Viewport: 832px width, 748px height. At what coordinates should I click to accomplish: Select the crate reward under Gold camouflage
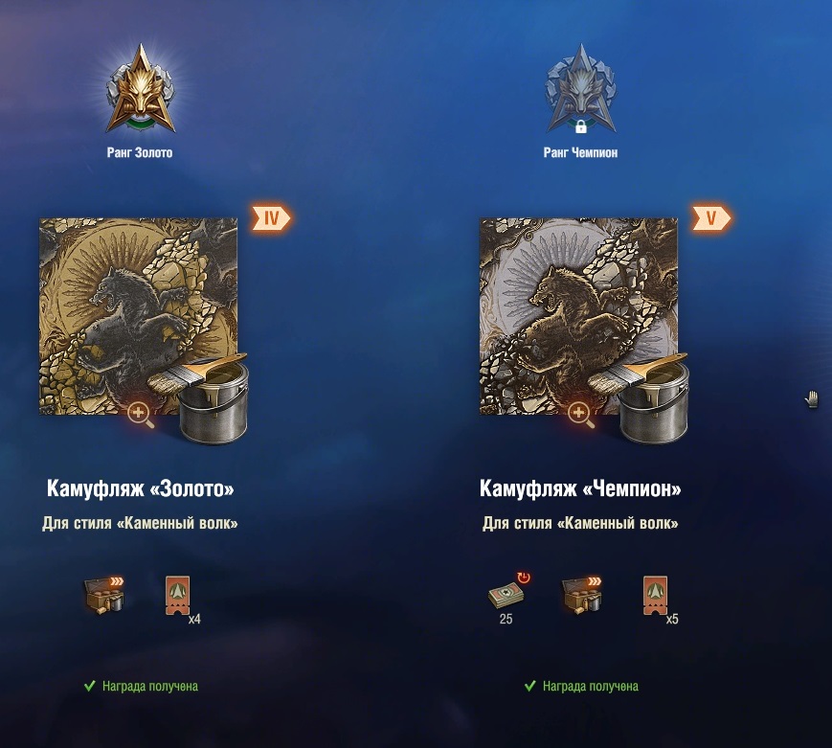(x=104, y=595)
